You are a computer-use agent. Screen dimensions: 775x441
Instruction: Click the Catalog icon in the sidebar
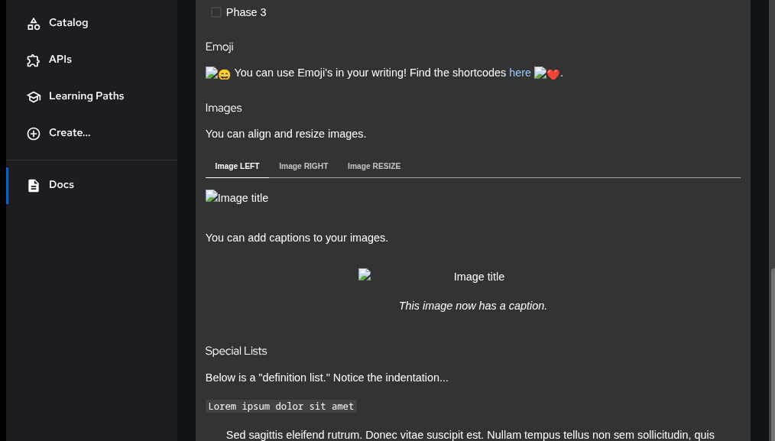[x=34, y=24]
